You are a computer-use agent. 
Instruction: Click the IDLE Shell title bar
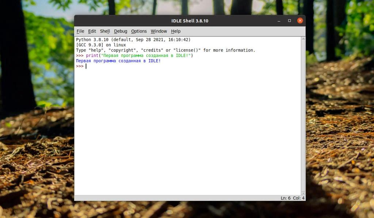(x=190, y=21)
